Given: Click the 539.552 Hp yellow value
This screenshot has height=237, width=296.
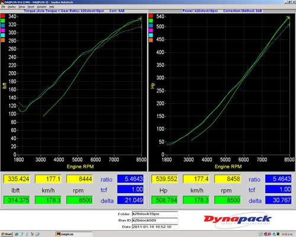Looking at the screenshot, I should [165, 179].
